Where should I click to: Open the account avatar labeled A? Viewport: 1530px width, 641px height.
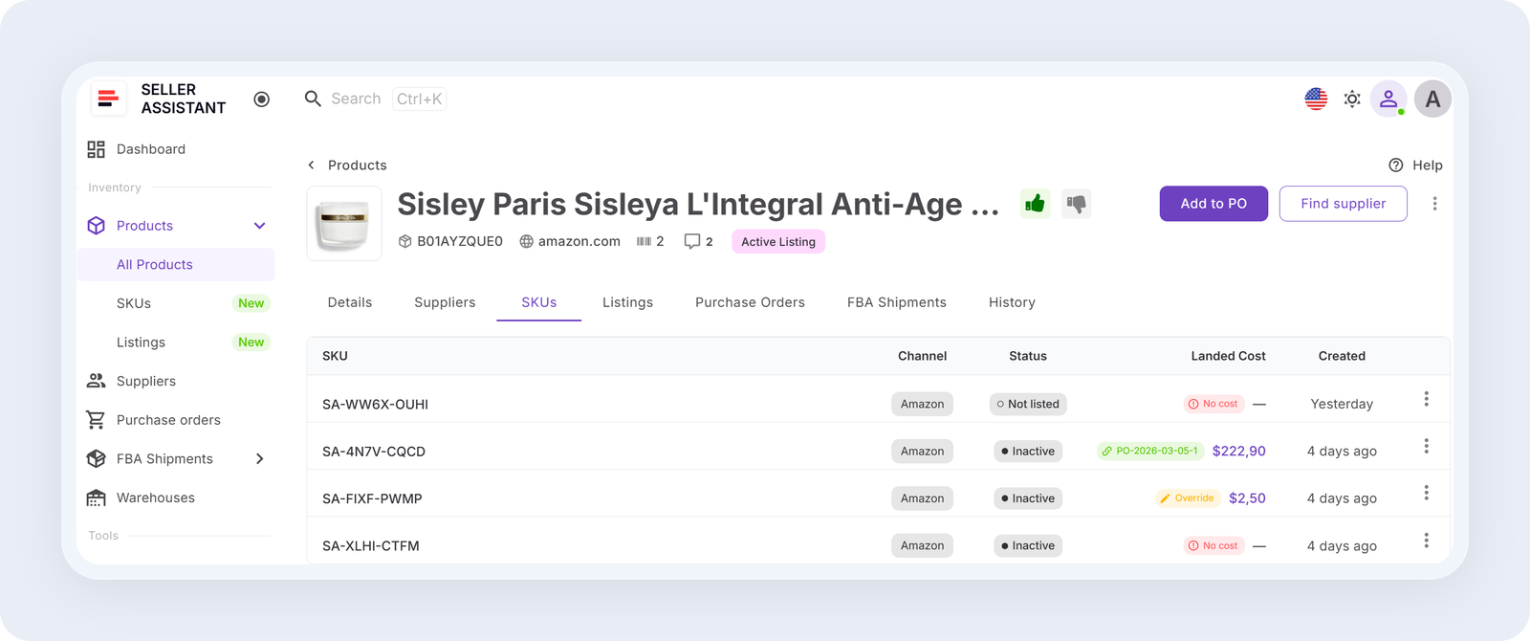coord(1432,99)
